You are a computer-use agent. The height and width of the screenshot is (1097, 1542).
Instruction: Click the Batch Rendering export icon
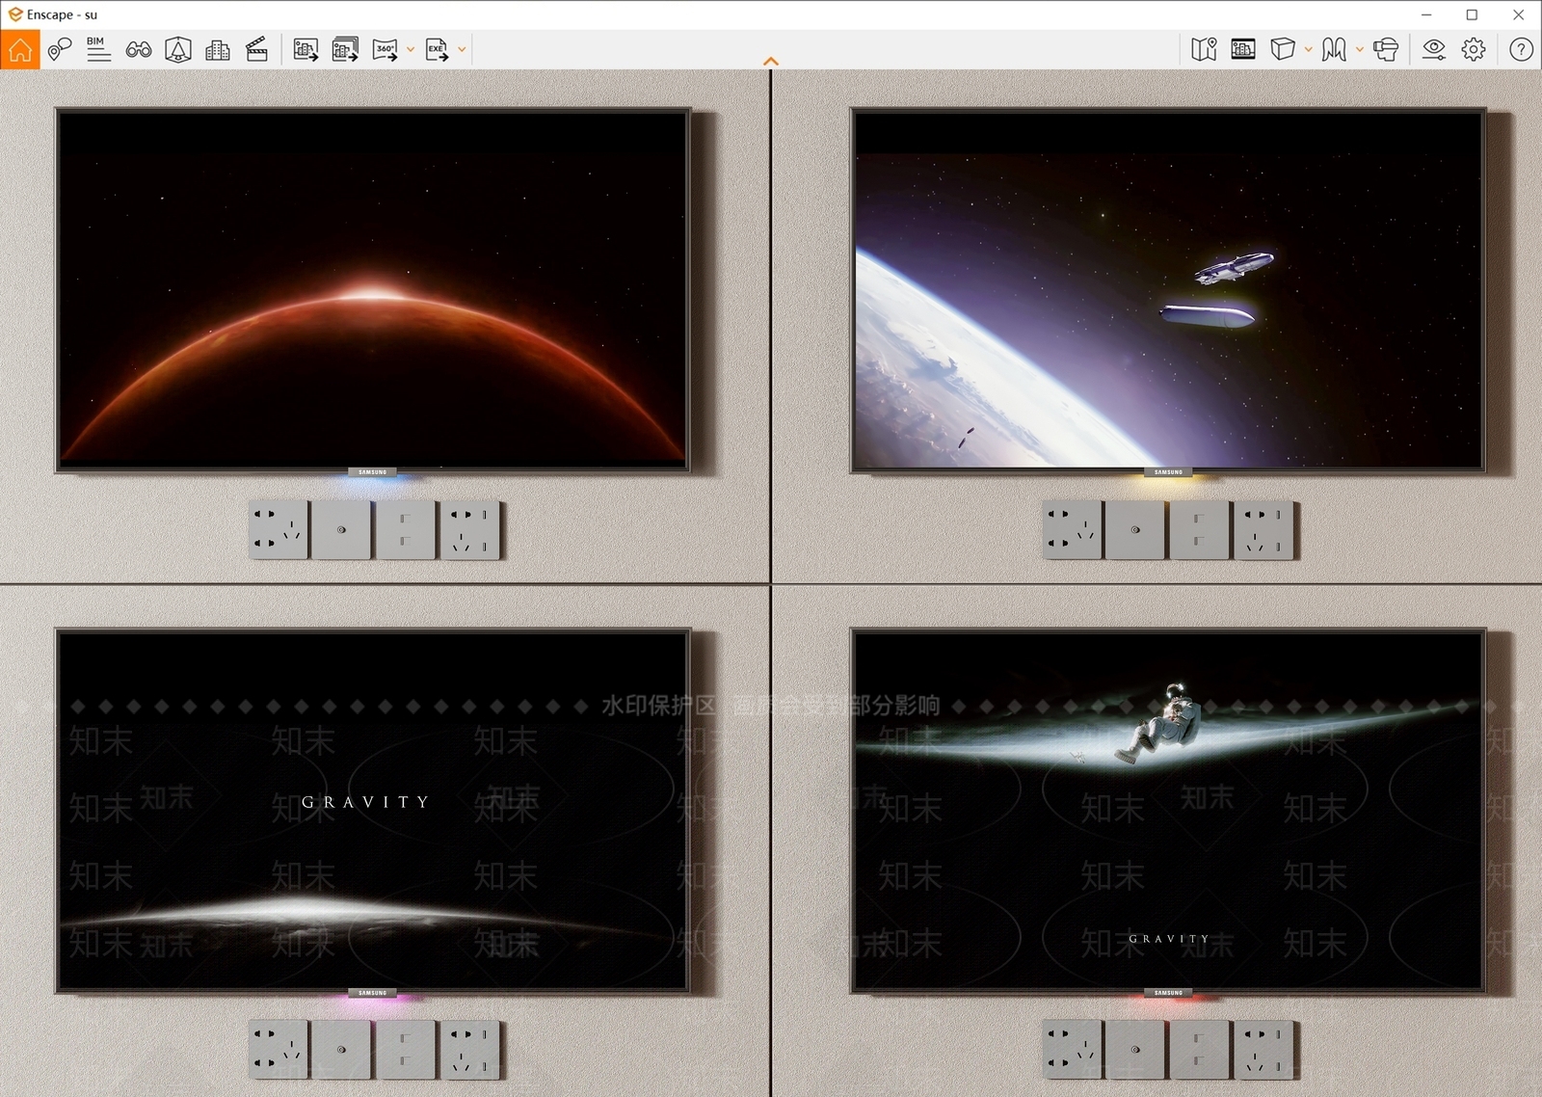(345, 49)
